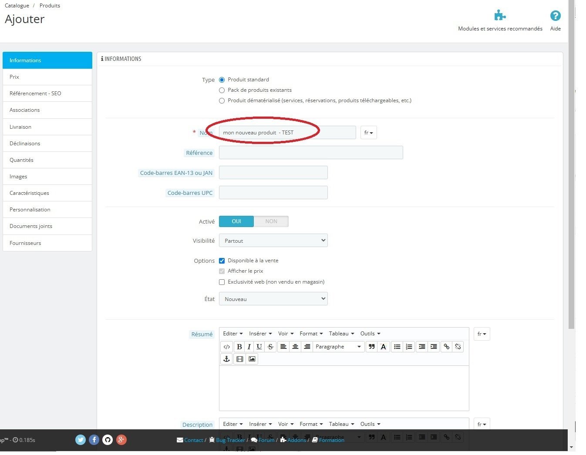Insert video media in Résumé editor
Screen dimensions: 586x455
pos(240,359)
